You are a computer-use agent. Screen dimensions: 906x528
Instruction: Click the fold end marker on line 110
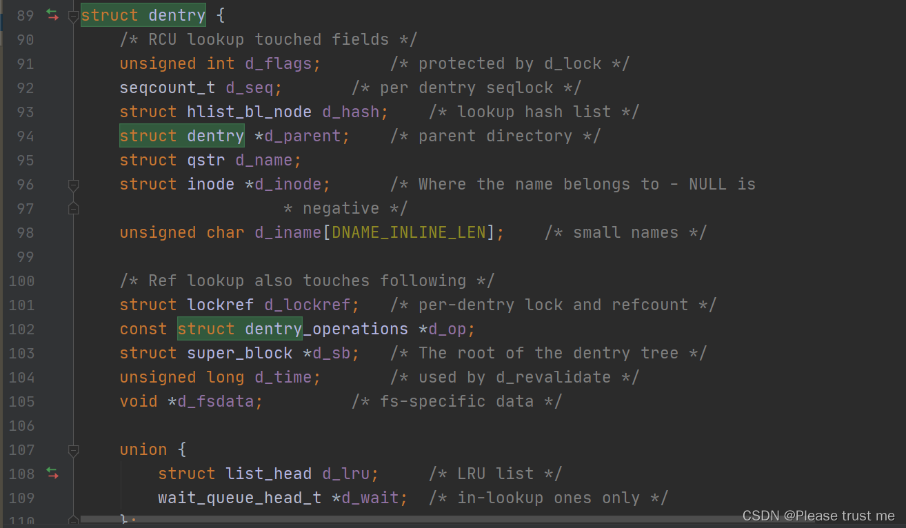coord(73,518)
